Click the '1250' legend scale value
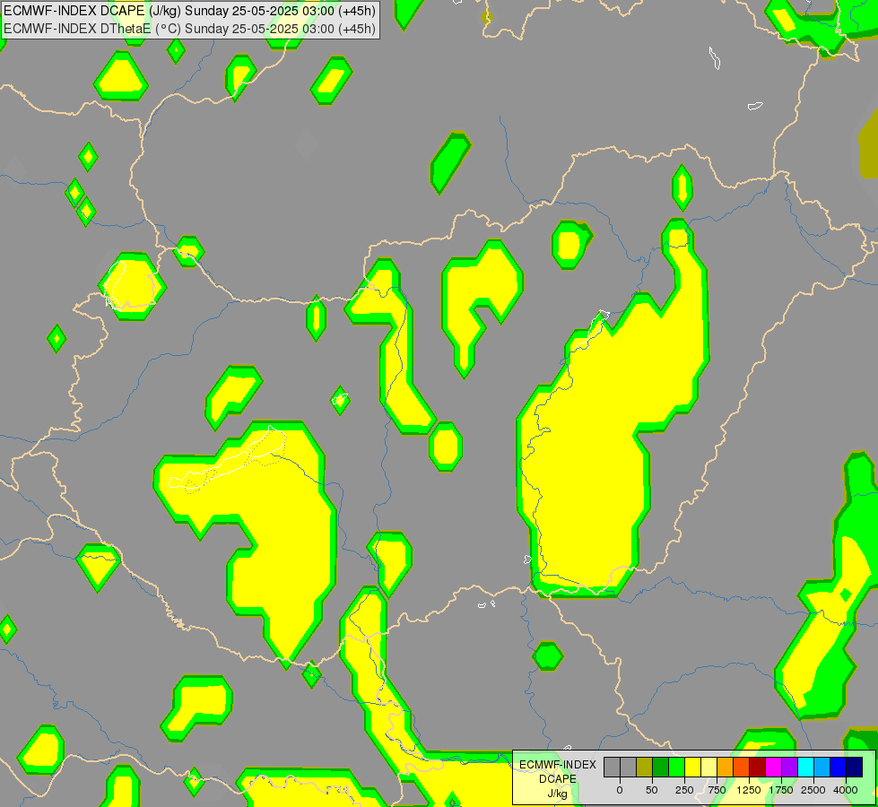This screenshot has height=807, width=878. 749,790
